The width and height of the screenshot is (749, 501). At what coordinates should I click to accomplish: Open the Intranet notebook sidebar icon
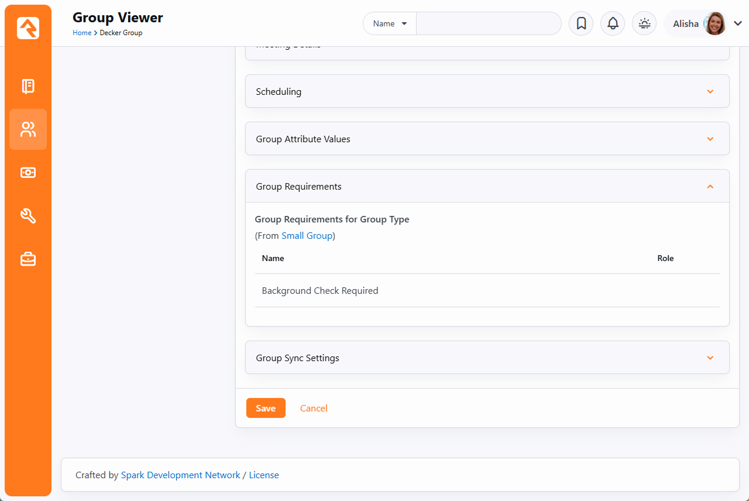[28, 86]
